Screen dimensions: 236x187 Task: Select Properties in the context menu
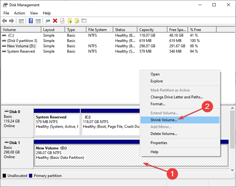pos(180,143)
